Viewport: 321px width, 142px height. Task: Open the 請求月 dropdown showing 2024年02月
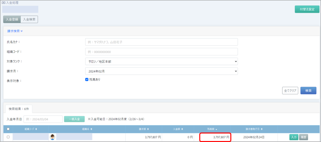tap(161, 71)
